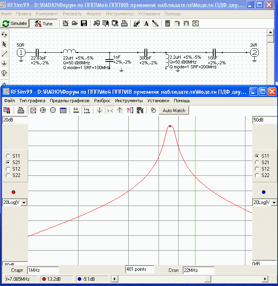Click the Auto Match button

pyautogui.click(x=174, y=111)
